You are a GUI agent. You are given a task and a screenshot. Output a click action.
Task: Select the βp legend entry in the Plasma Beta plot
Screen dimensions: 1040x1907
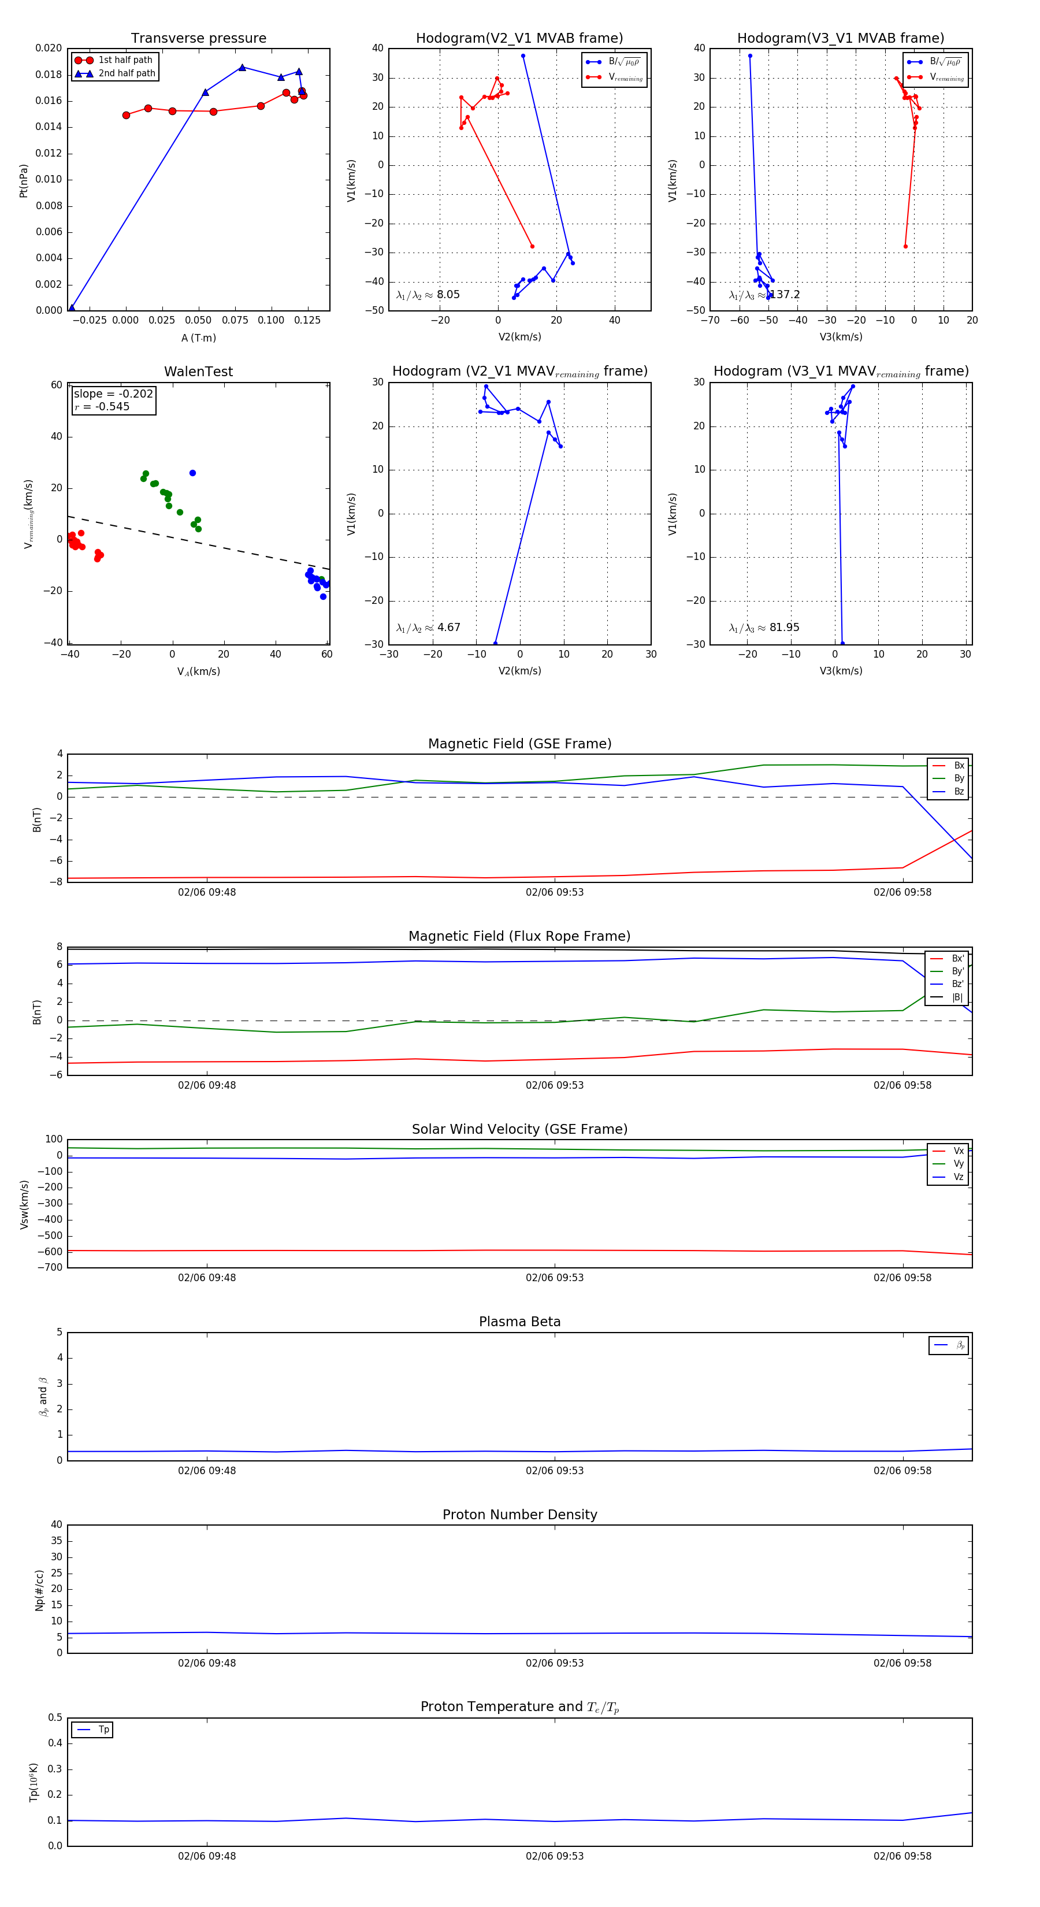[x=950, y=1345]
